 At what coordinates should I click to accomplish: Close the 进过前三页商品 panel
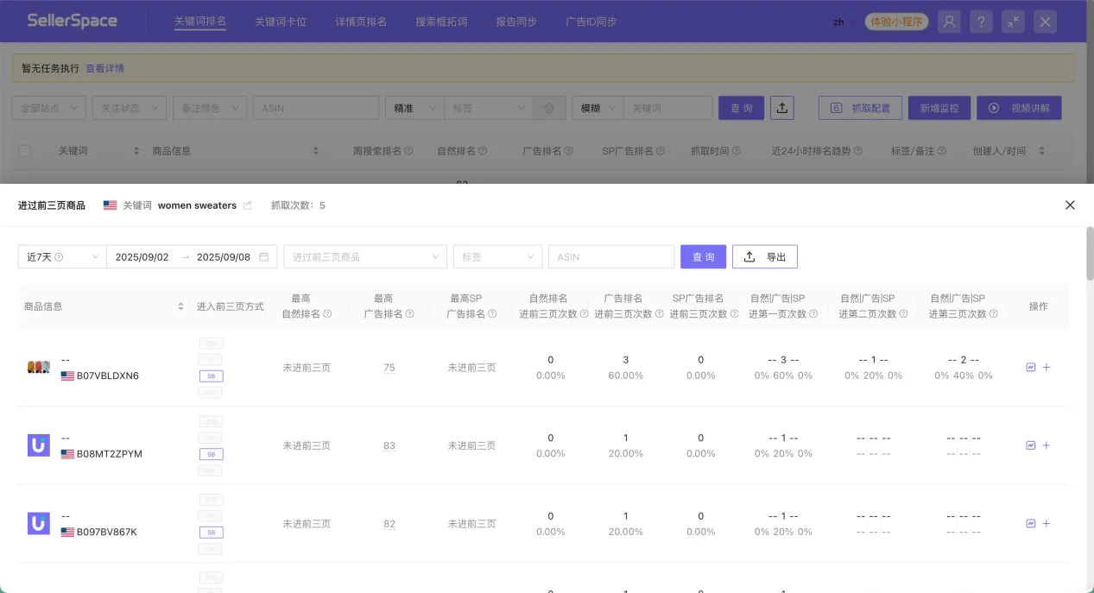point(1070,205)
